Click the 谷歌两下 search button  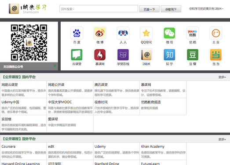tap(171, 9)
